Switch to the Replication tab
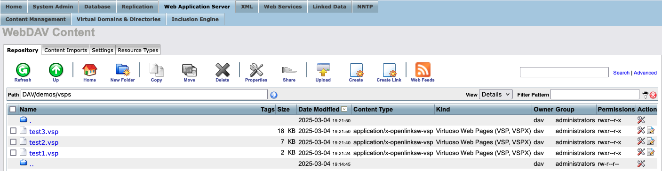This screenshot has width=662, height=171. 137,7
